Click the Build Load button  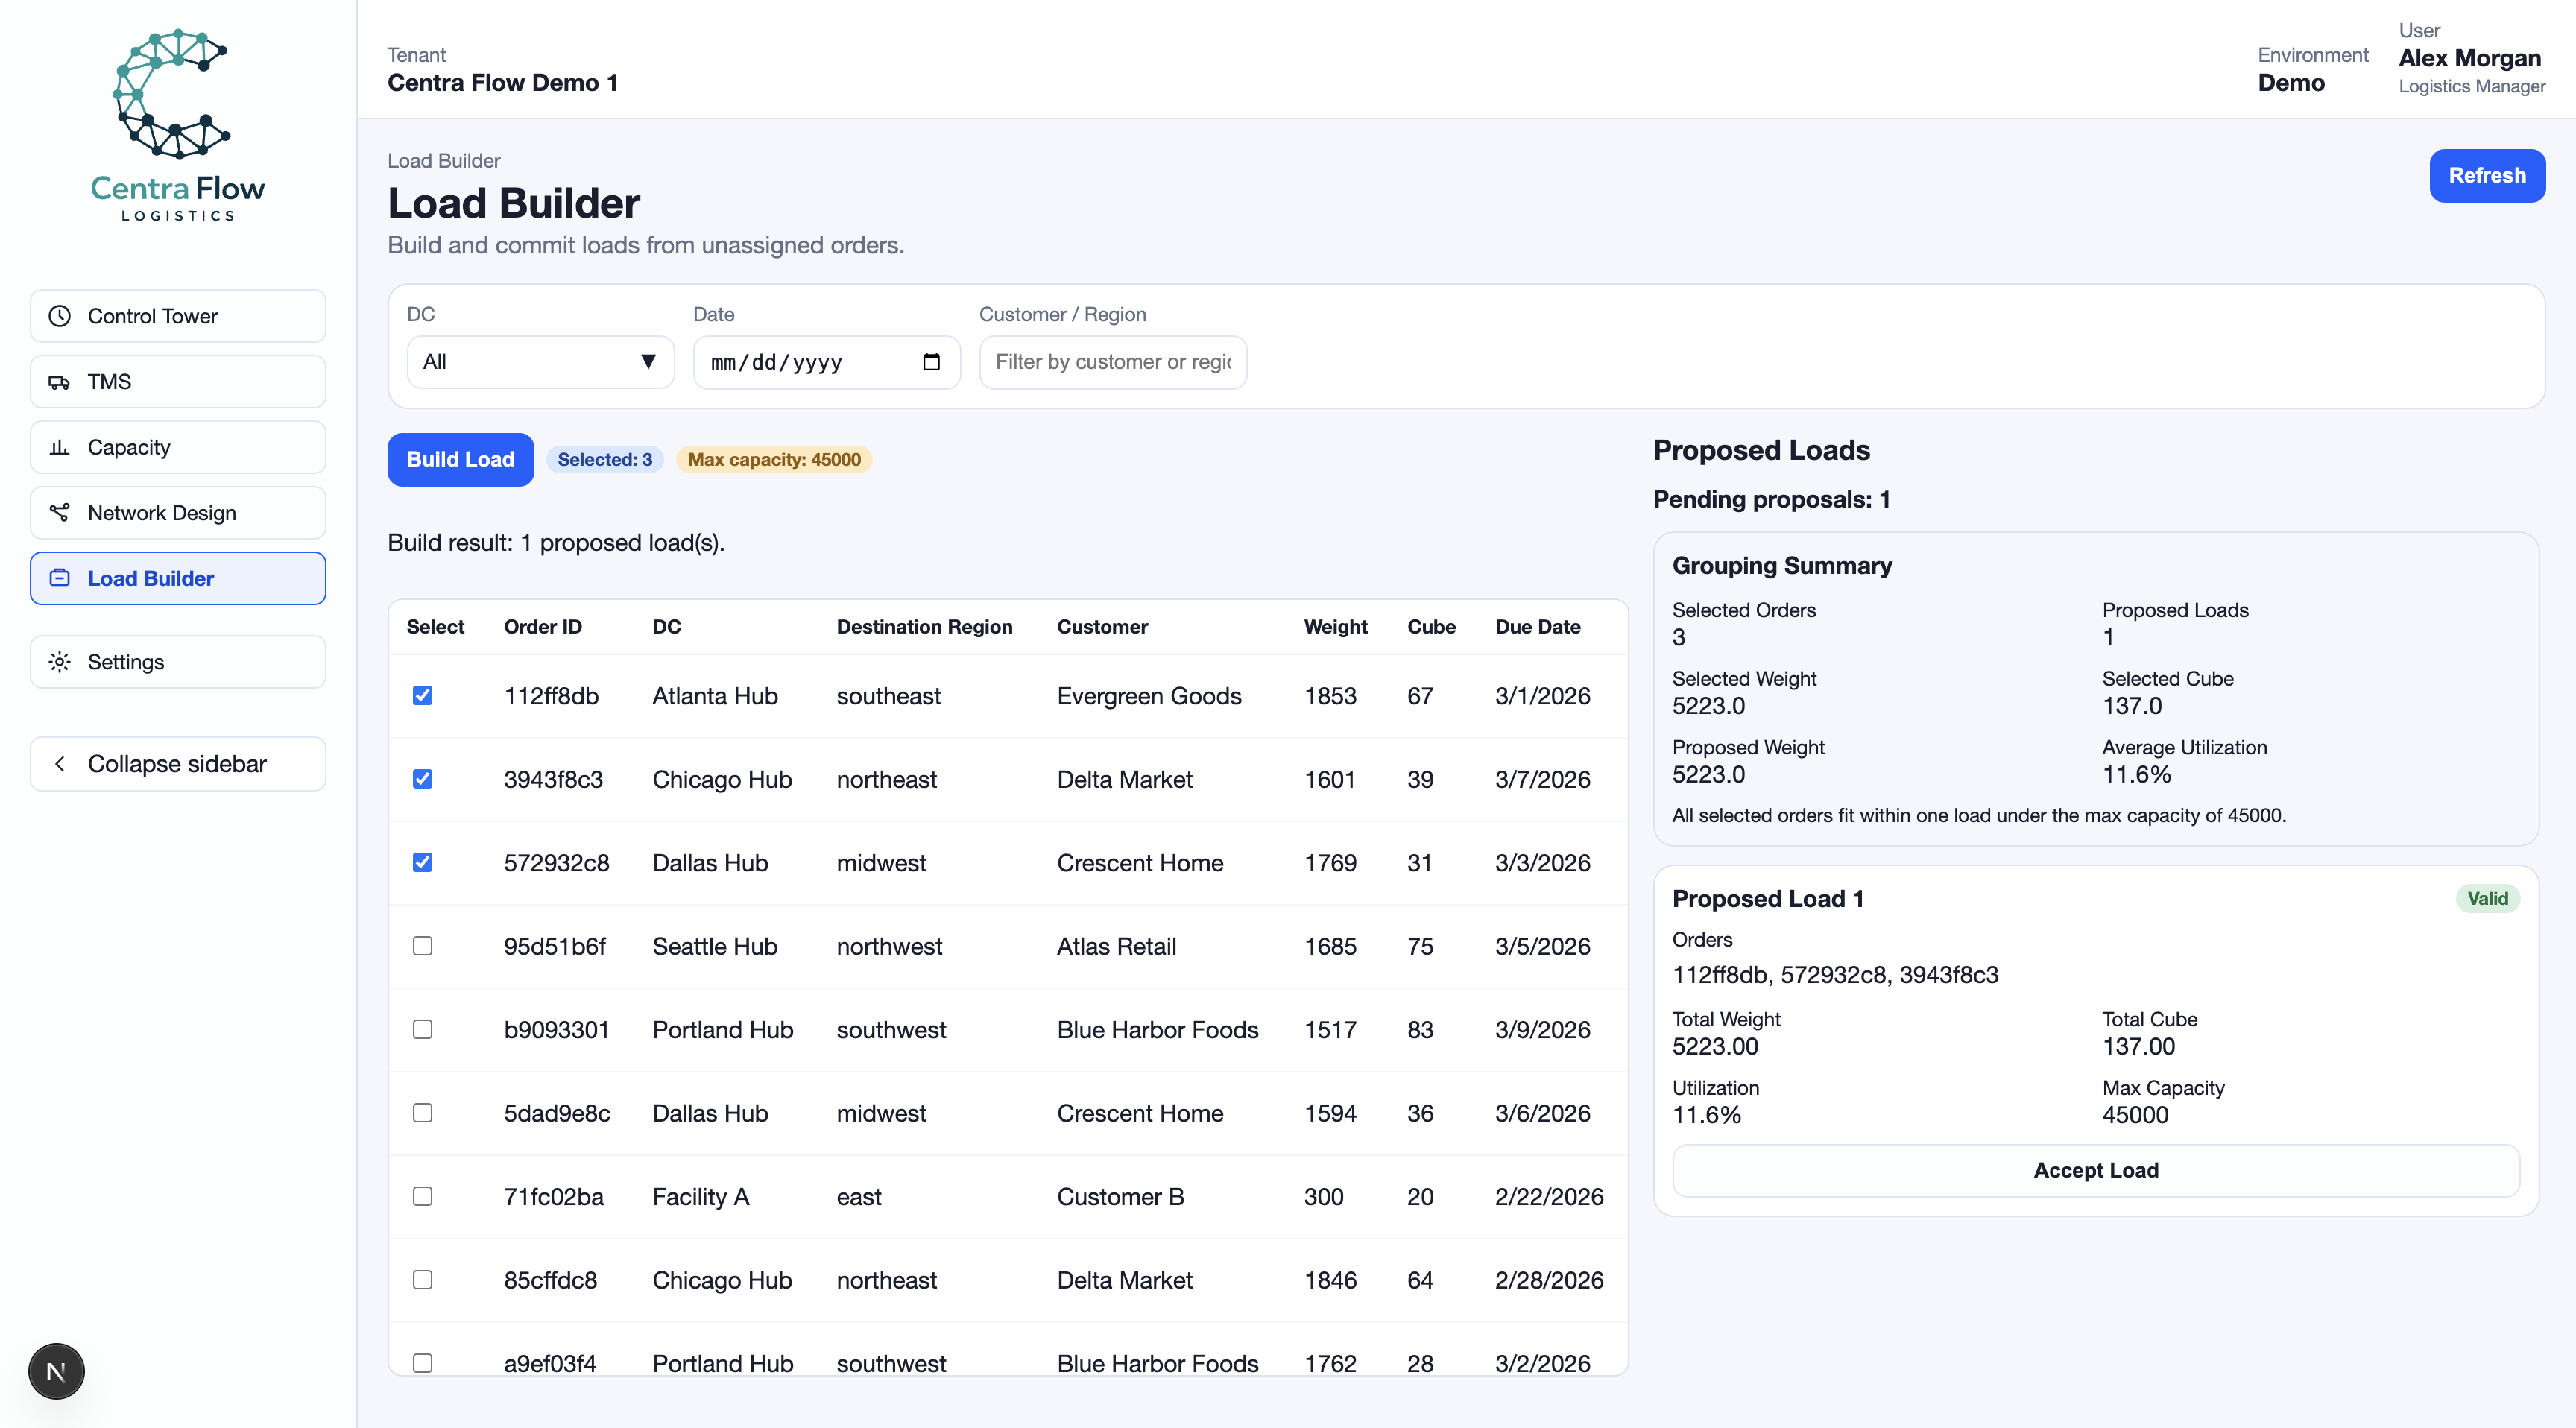(460, 459)
